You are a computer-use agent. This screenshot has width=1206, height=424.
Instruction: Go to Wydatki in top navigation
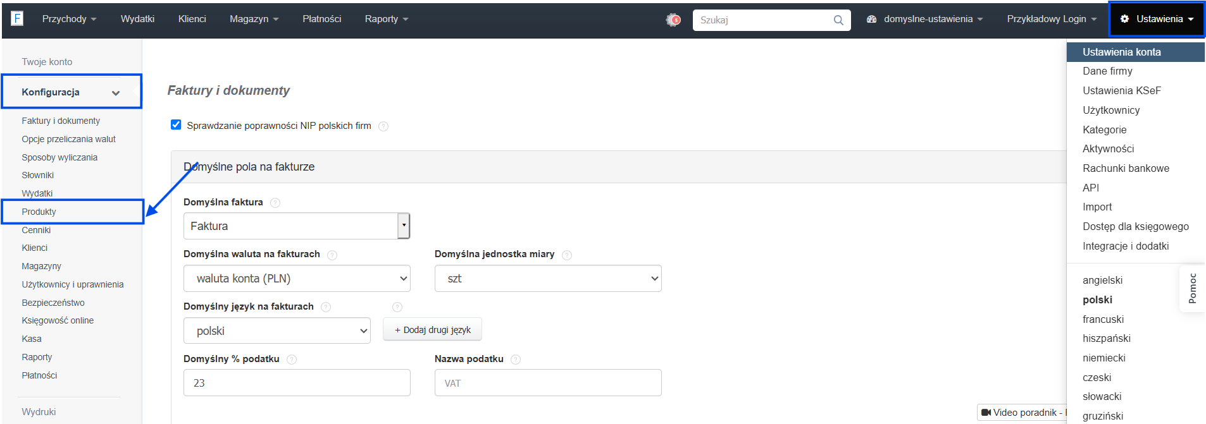click(137, 19)
